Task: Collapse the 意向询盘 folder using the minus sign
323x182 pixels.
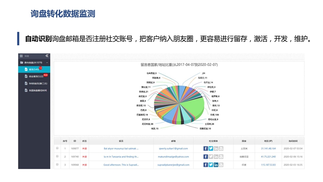Action: coord(47,63)
